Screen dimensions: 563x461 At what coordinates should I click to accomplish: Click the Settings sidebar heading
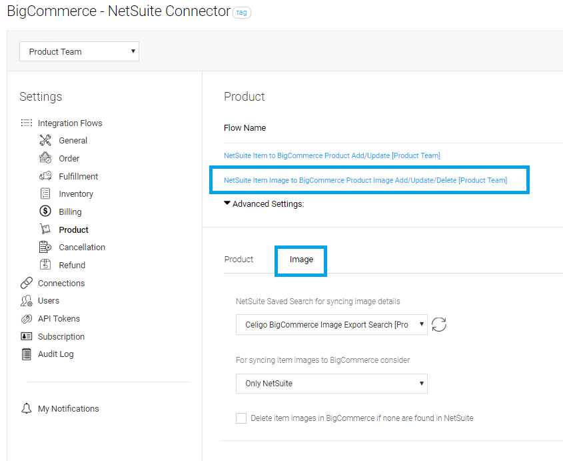coord(41,96)
